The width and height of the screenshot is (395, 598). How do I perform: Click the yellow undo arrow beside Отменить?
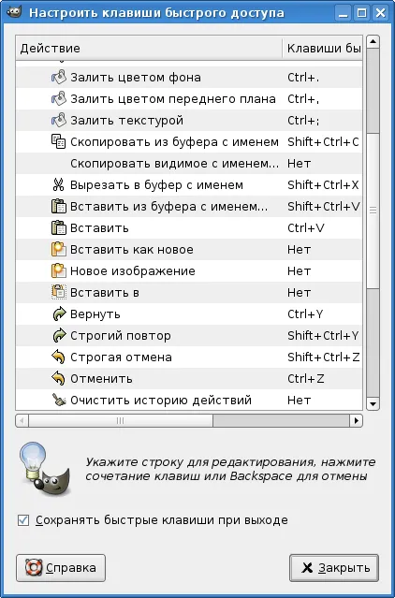pyautogui.click(x=59, y=379)
